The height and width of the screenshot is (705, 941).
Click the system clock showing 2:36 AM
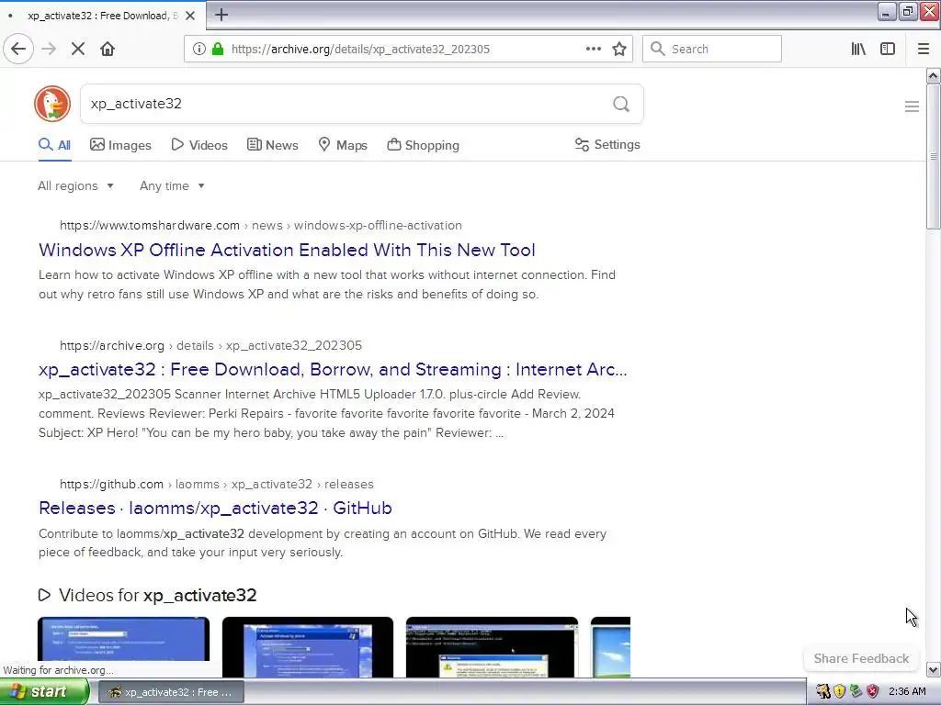point(907,692)
